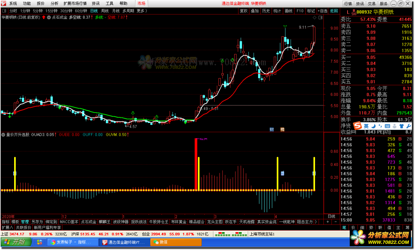The height and width of the screenshot is (250, 415).
Task: Click the Tongdaxin app logo icon
Action: coord(4,4)
